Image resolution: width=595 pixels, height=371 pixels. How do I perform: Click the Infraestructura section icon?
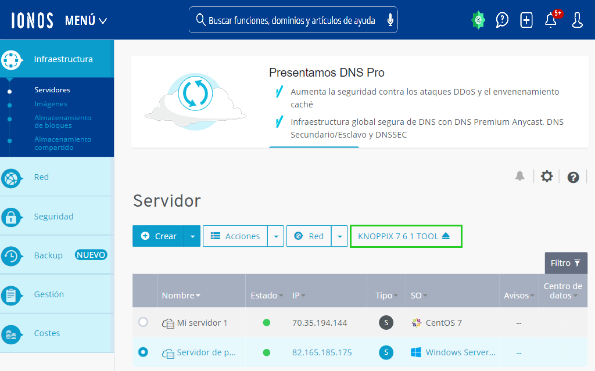[x=11, y=60]
